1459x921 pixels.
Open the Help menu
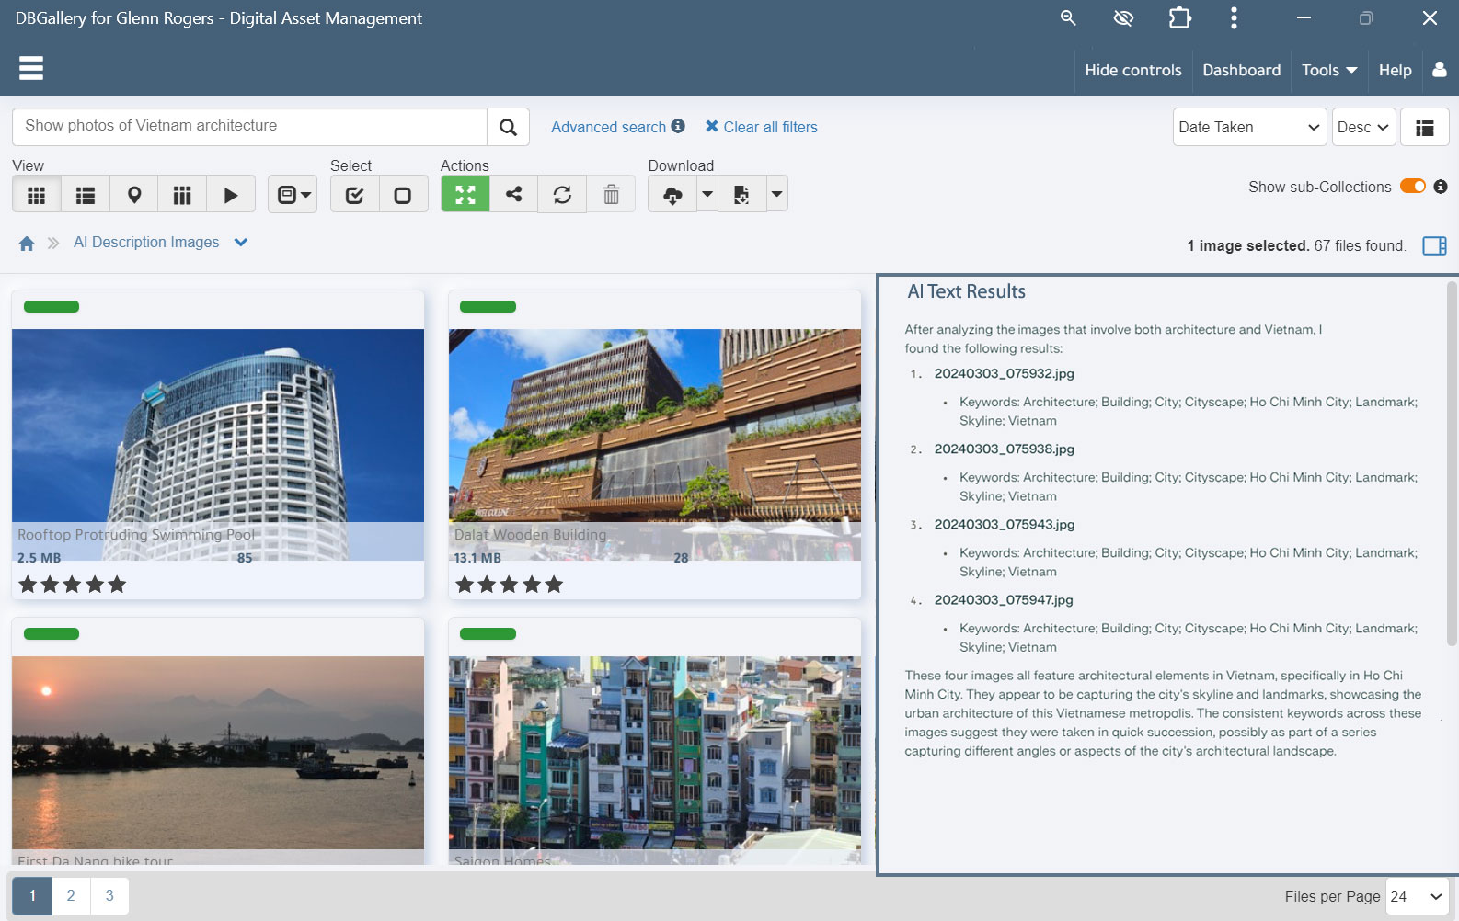pos(1395,70)
